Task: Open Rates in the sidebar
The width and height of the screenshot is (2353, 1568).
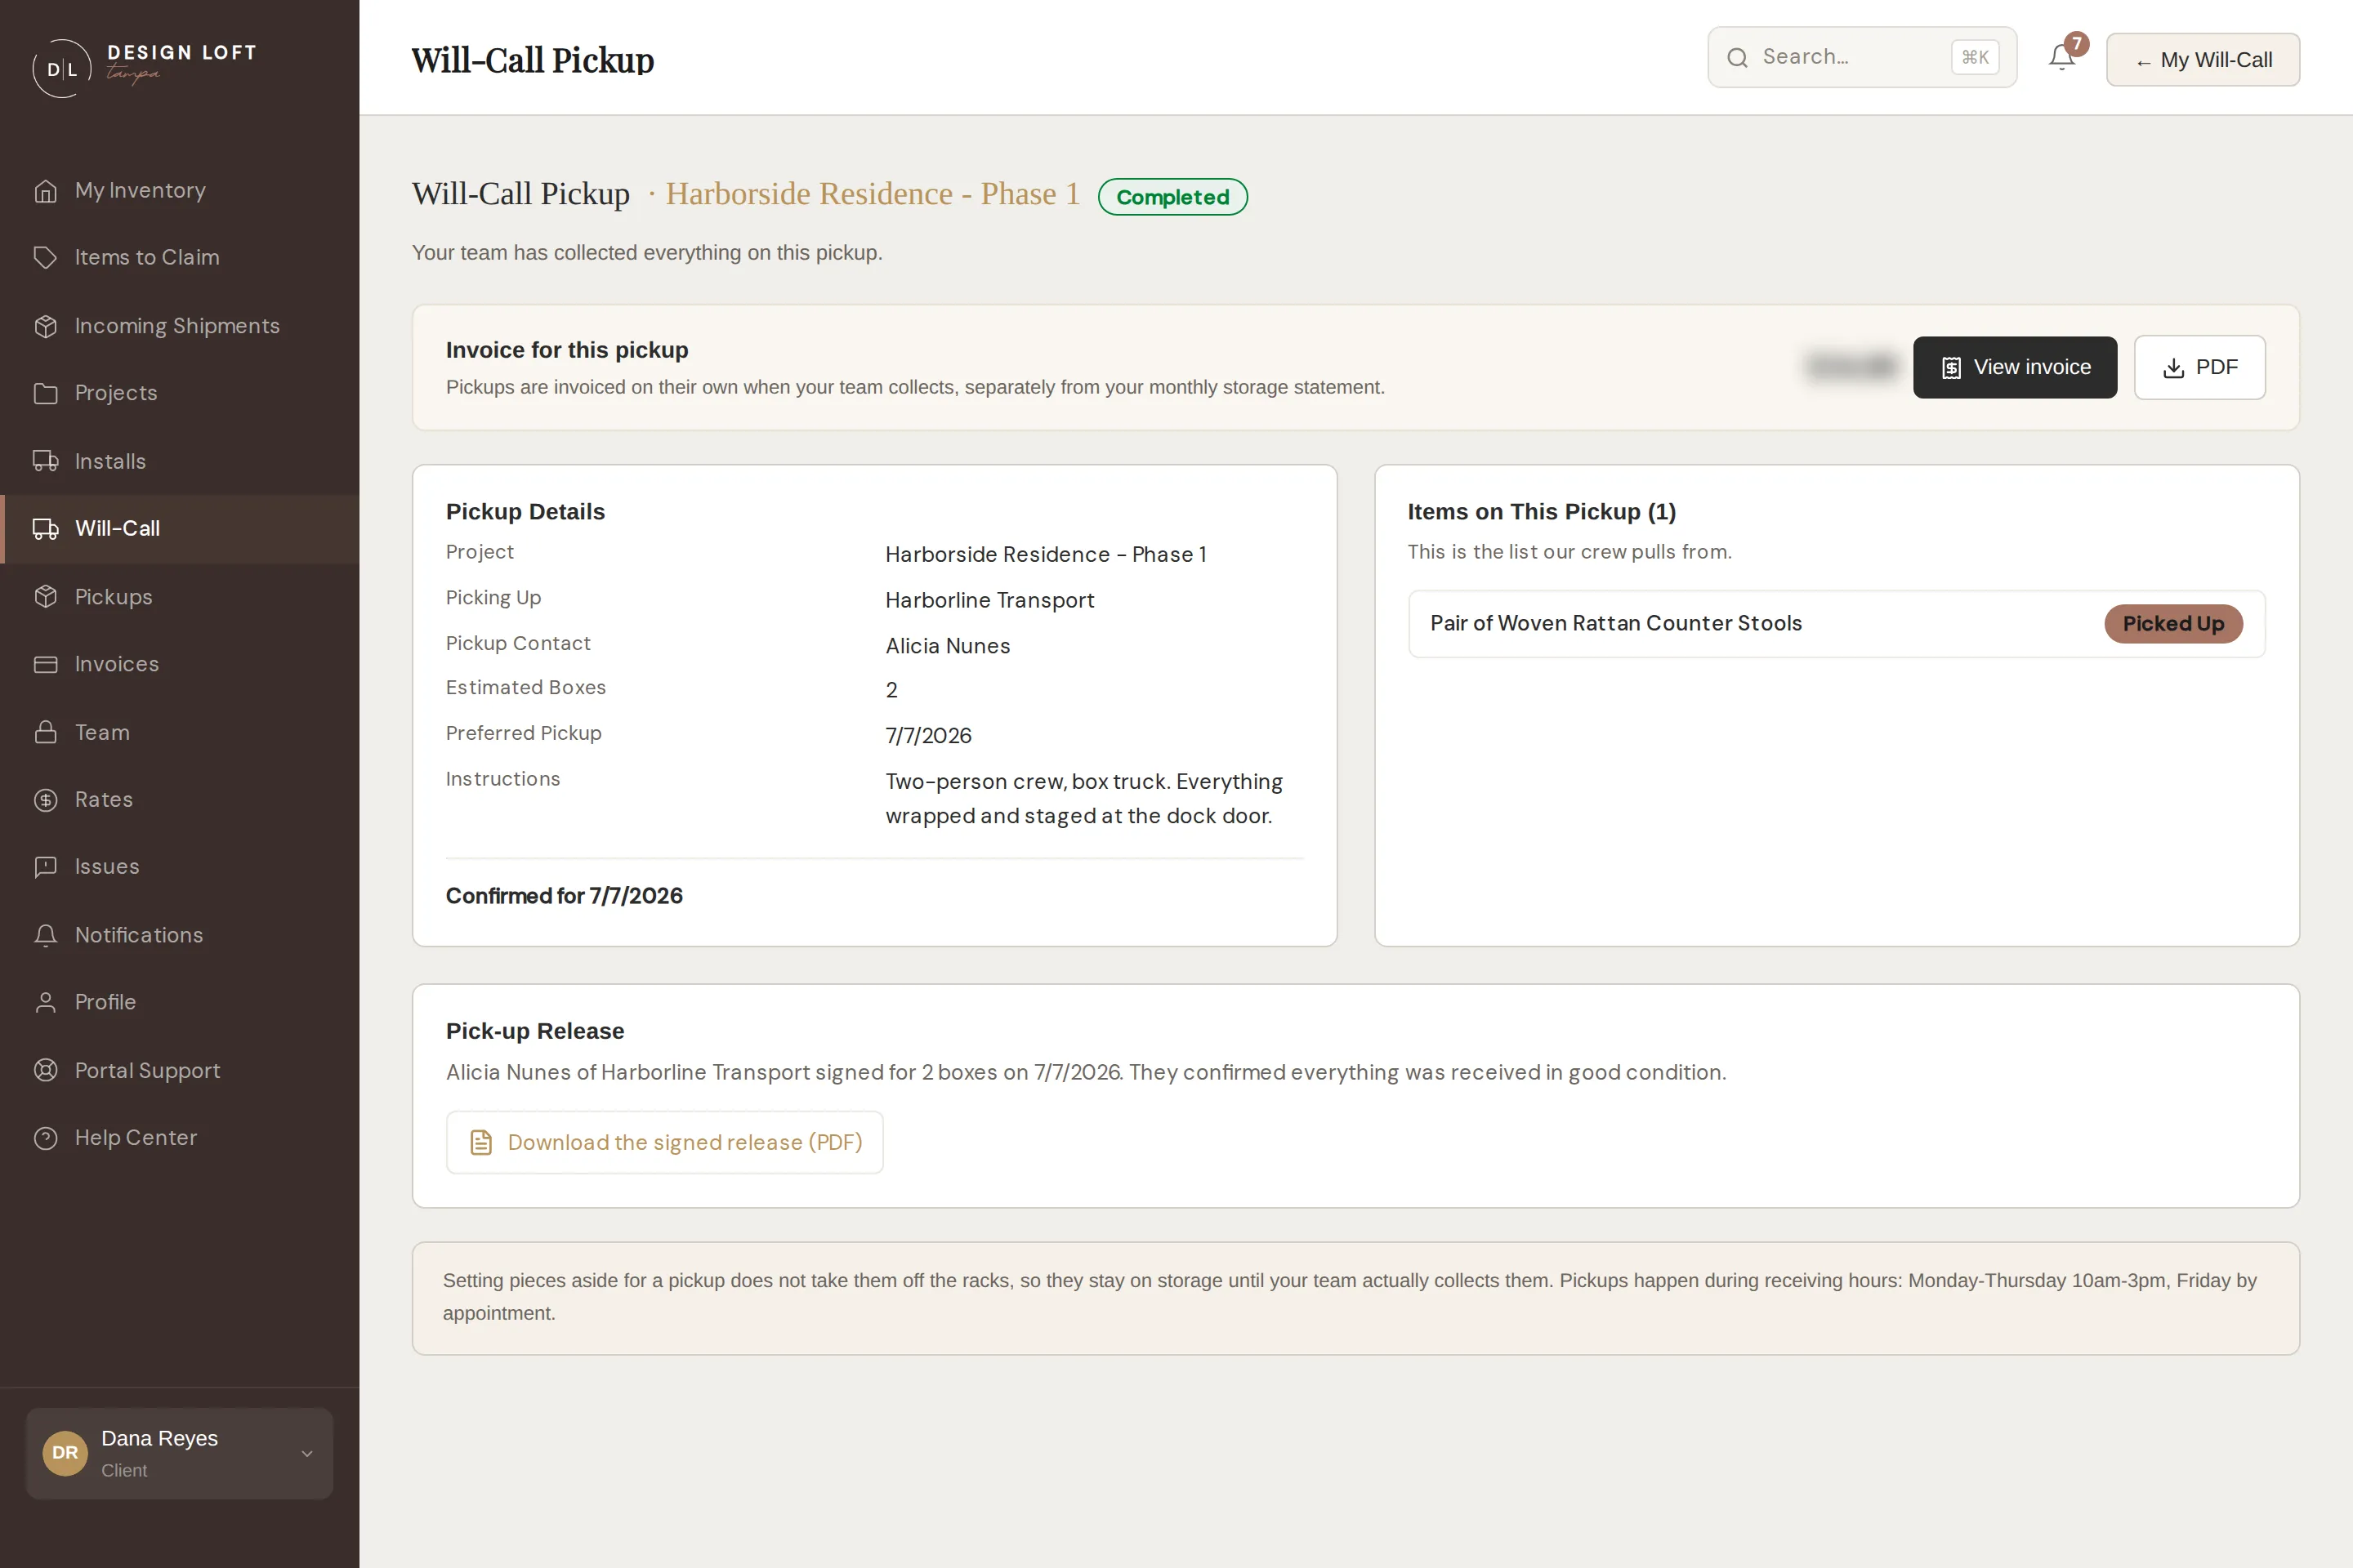Action: point(180,799)
